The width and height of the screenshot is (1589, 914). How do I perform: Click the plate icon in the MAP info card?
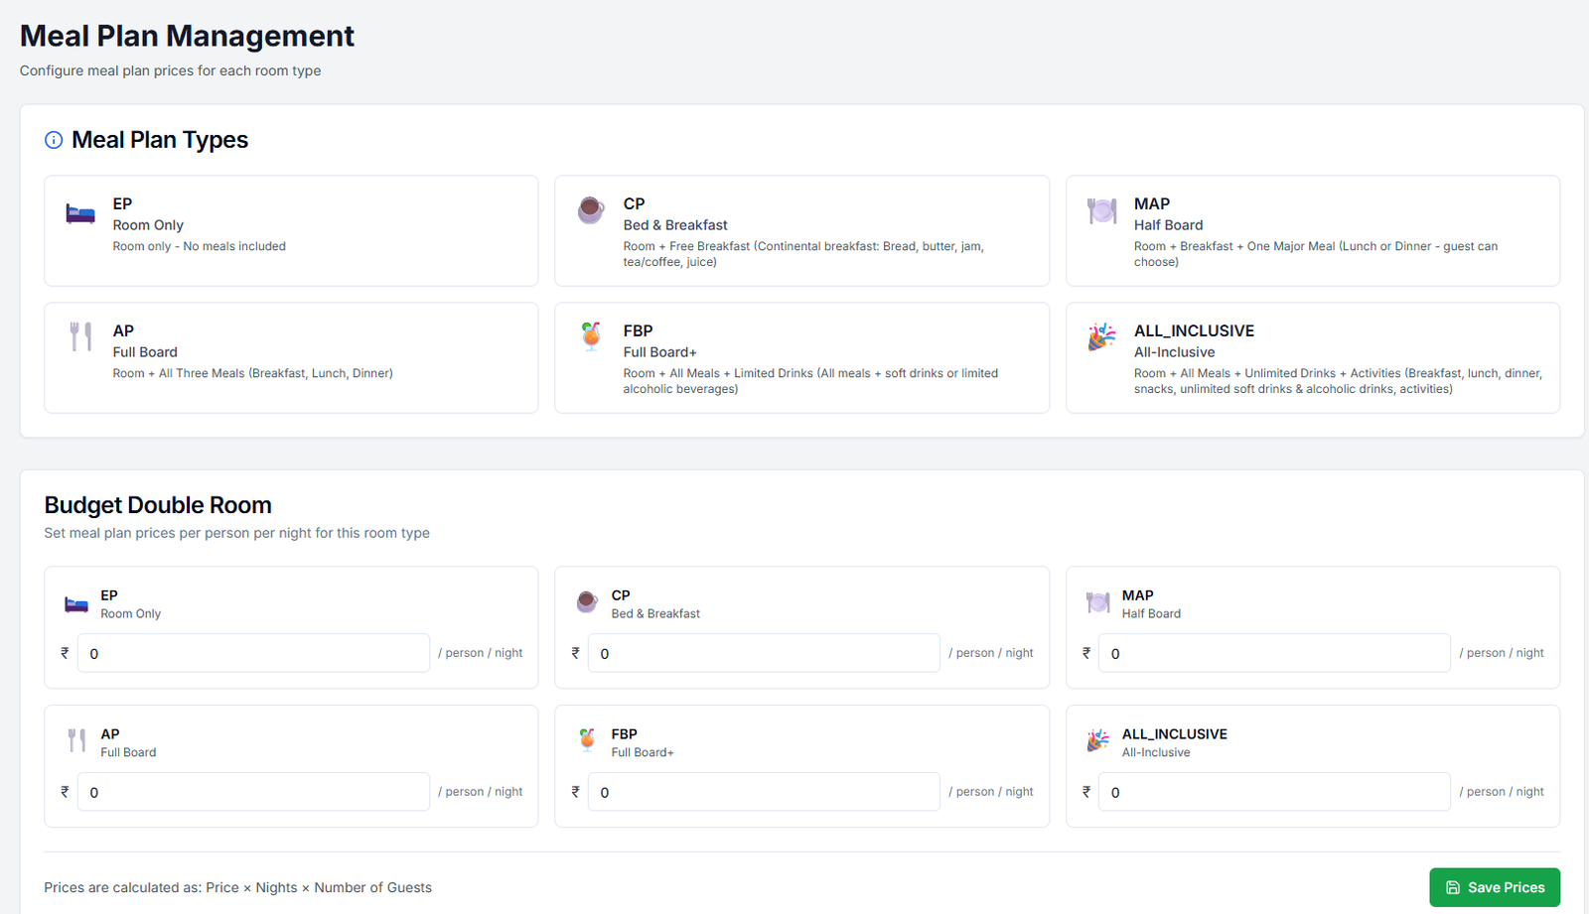coord(1101,210)
